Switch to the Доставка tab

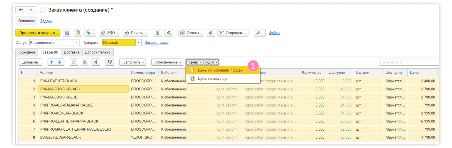pyautogui.click(x=72, y=52)
